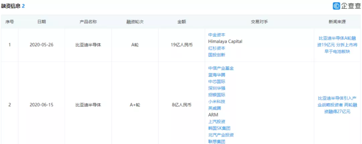Click the 金额 column header
The height and width of the screenshot is (144, 362).
pos(182,22)
